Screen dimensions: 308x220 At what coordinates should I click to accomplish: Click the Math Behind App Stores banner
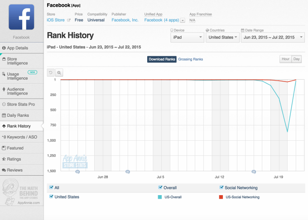[x=21, y=191]
